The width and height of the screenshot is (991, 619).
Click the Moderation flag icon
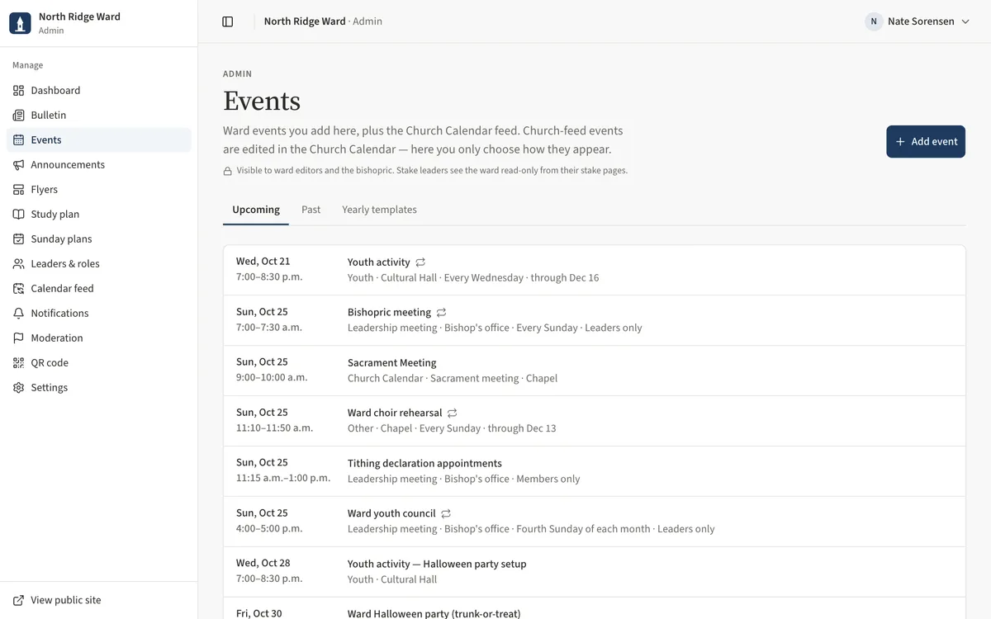click(18, 338)
